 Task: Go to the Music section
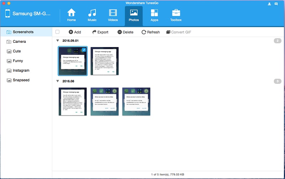click(92, 13)
